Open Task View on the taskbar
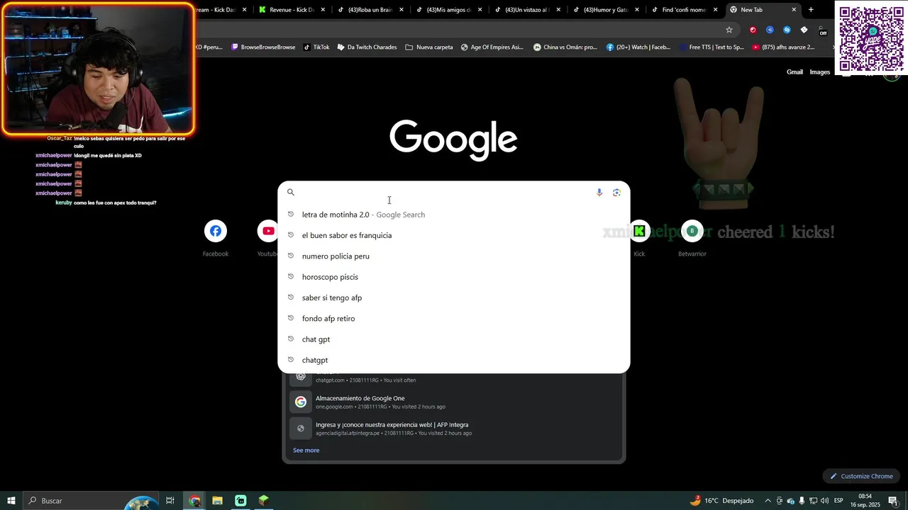This screenshot has width=908, height=510. [x=170, y=501]
